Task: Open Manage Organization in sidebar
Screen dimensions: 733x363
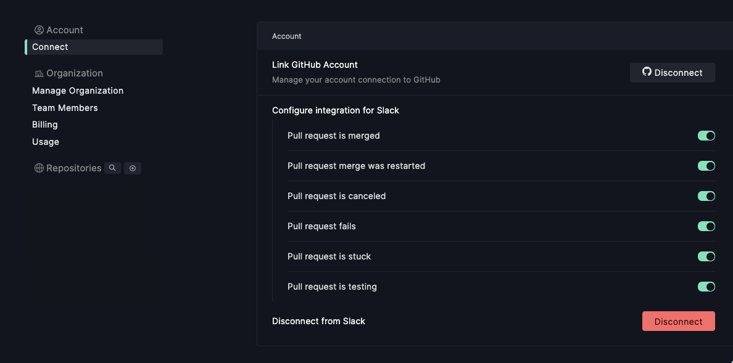Action: pyautogui.click(x=78, y=91)
